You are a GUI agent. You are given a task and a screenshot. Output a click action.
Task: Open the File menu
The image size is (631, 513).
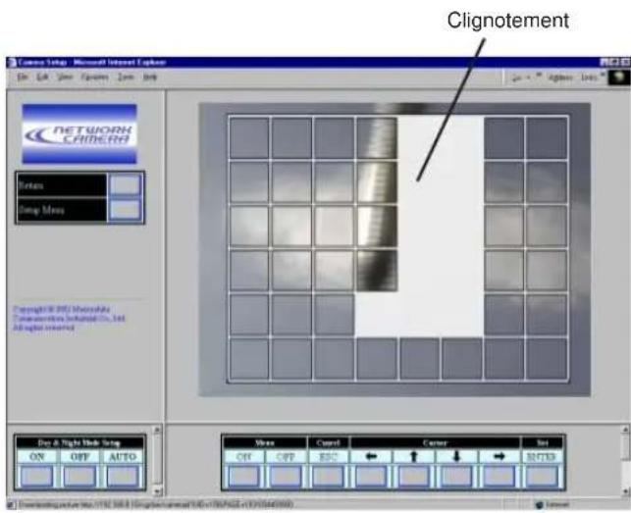coord(23,77)
